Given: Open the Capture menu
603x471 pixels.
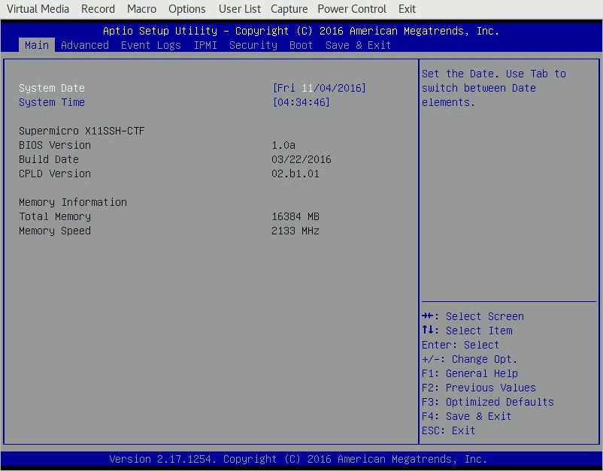Looking at the screenshot, I should pos(289,9).
